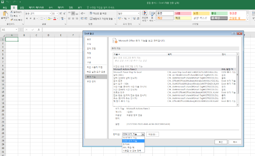Open the font size 11 dropdown
Viewport: 255px width, 156px height.
tap(57, 13)
